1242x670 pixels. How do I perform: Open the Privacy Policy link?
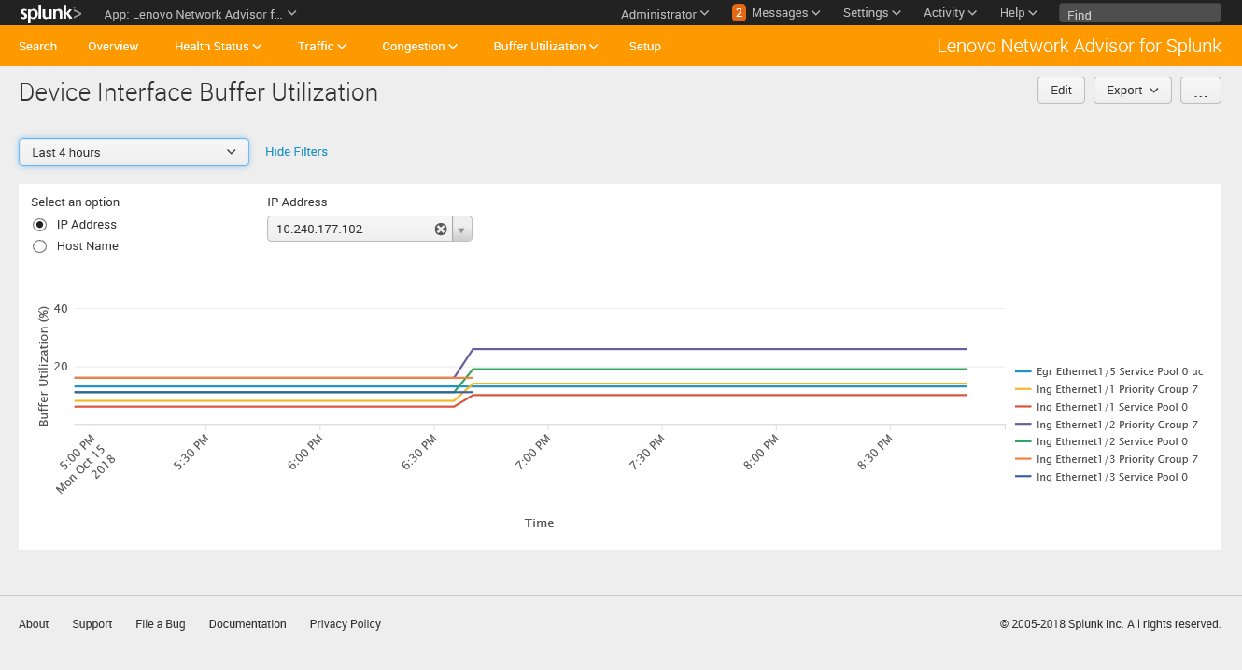pyautogui.click(x=346, y=624)
